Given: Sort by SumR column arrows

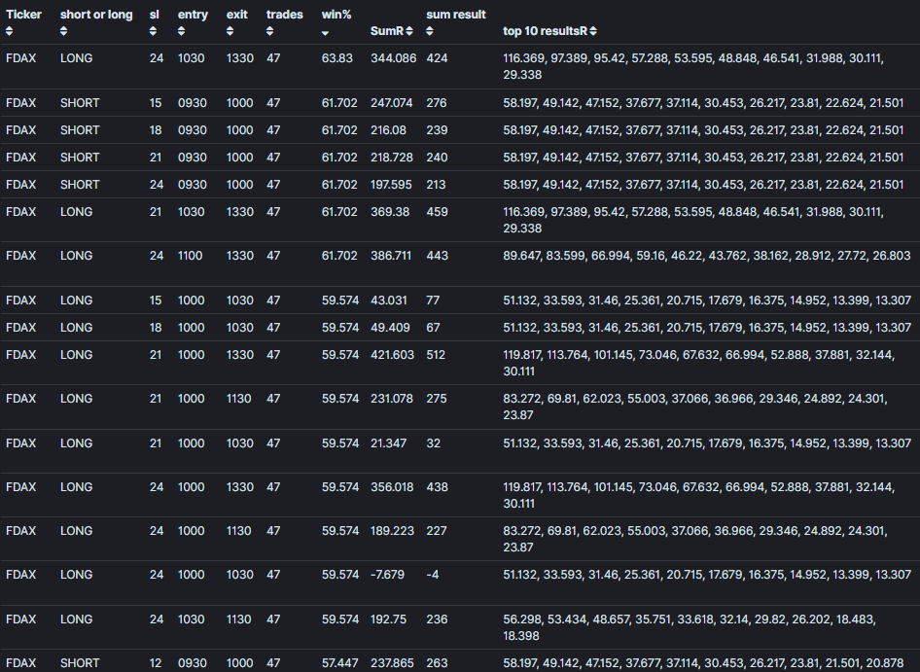Looking at the screenshot, I should click(409, 31).
